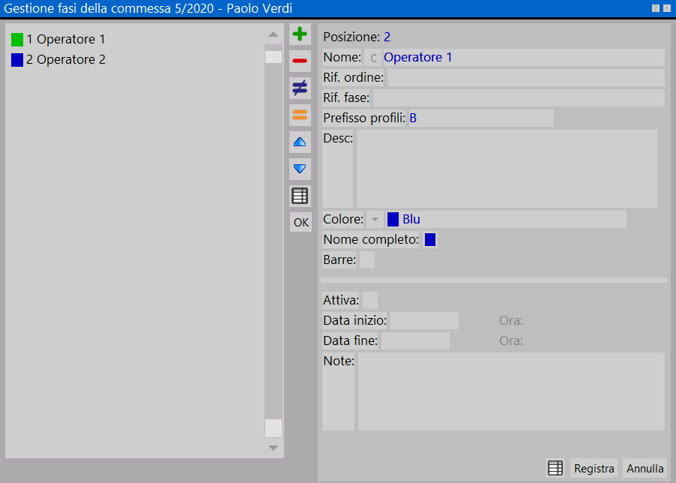Viewport: 676px width, 483px height.
Task: Click the Colore field showing Blu
Action: [506, 220]
